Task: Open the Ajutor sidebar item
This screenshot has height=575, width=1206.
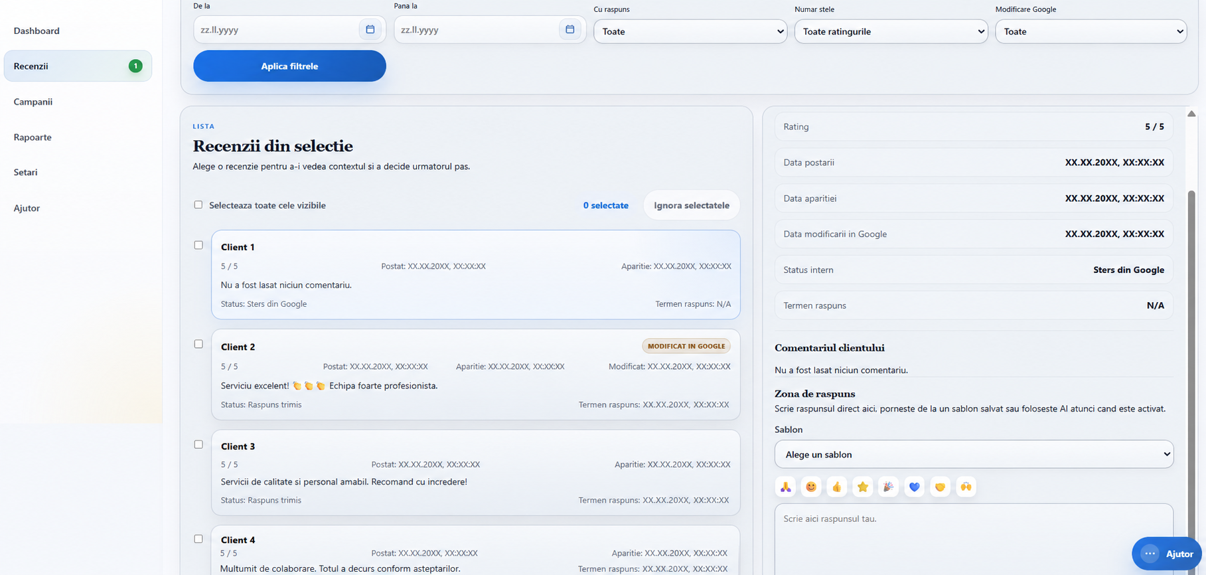Action: click(x=27, y=208)
